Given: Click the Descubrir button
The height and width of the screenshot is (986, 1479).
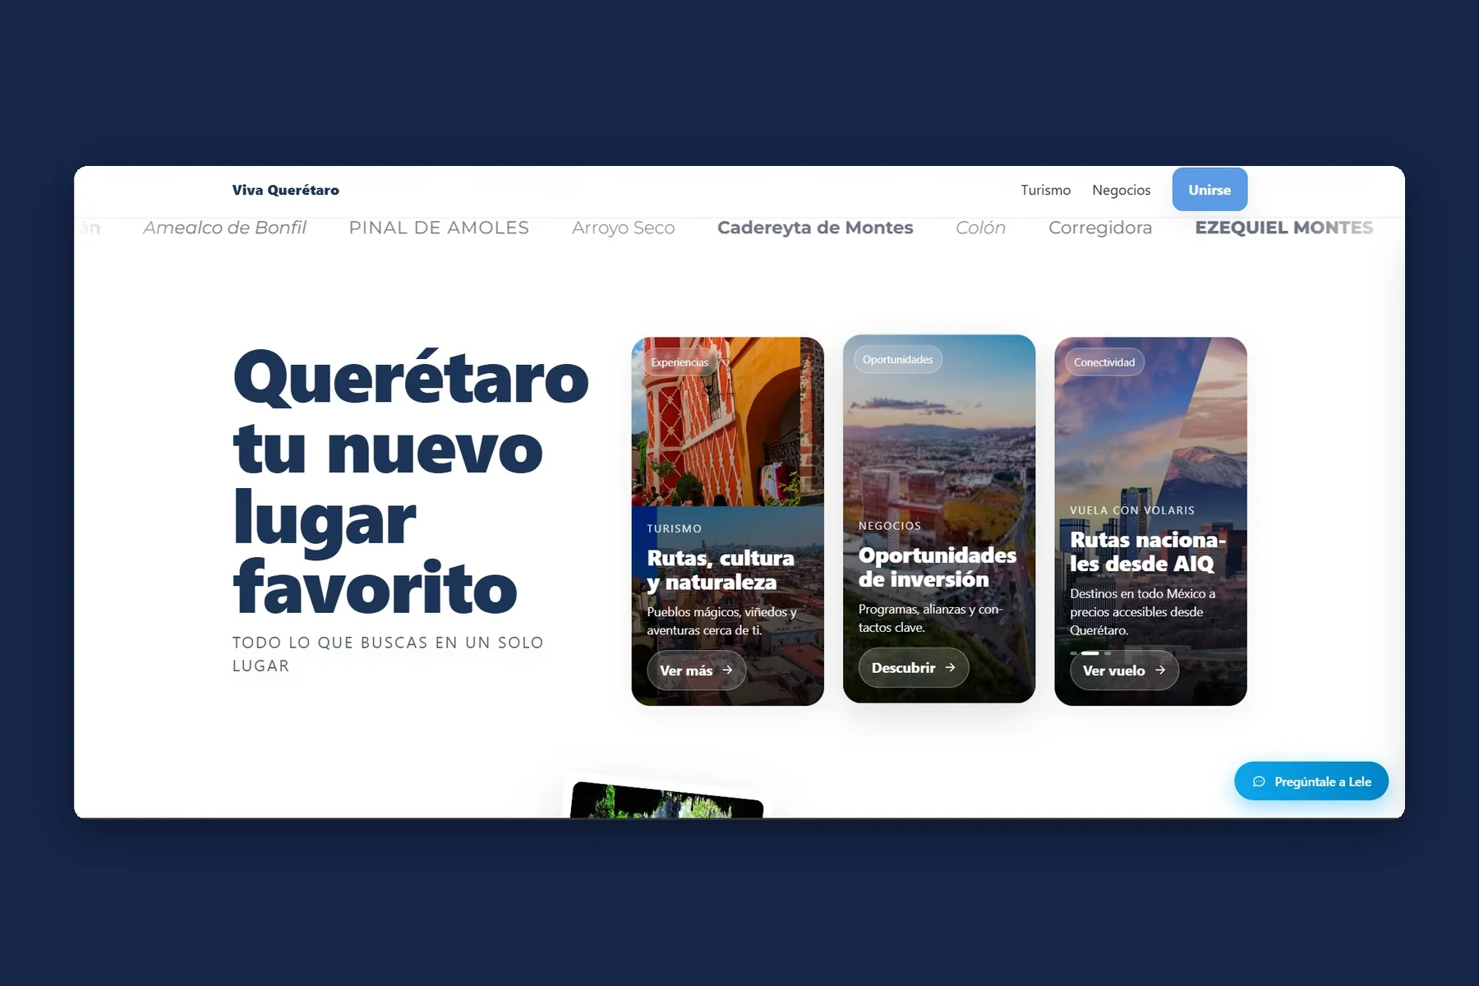Looking at the screenshot, I should point(914,668).
